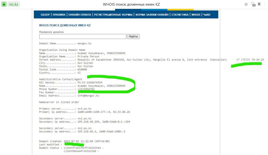268x155 pixels.
Task: Click the Administrative Contact/Agent heading
Action: point(61,79)
